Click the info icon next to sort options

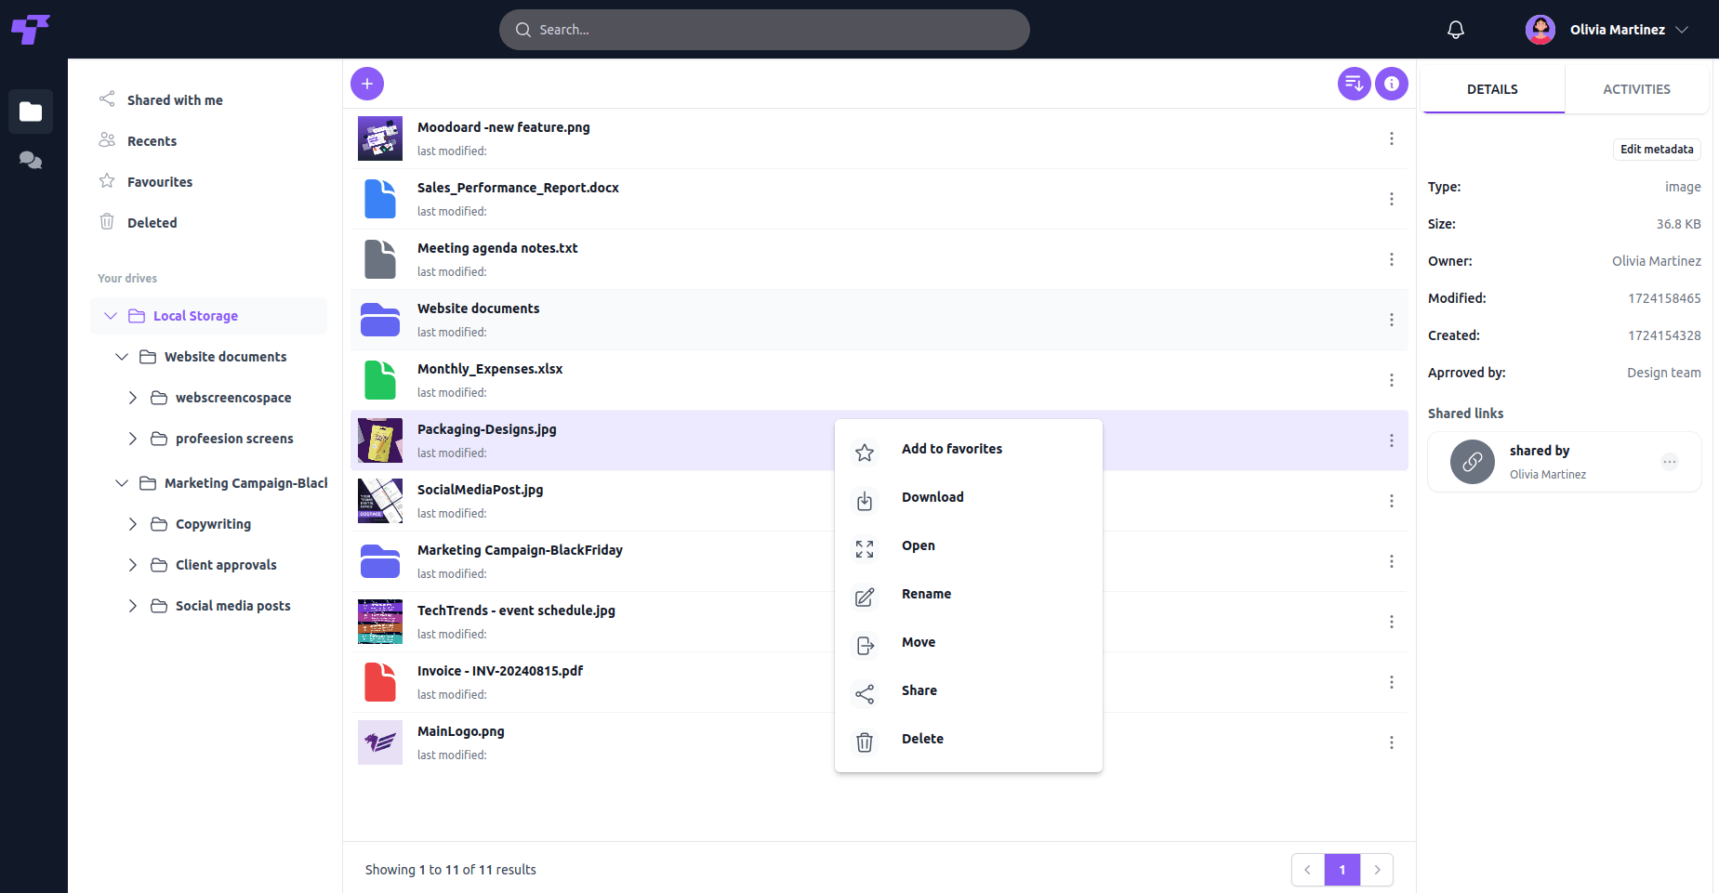1392,84
